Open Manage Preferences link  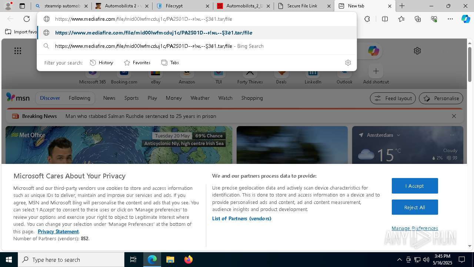415,228
